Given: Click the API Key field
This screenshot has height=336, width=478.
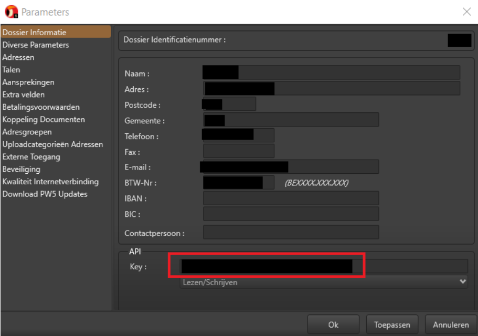Looking at the screenshot, I should [x=324, y=266].
